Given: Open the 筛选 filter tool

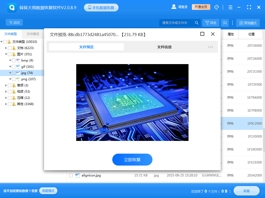Looking at the screenshot, I should 211,23.
